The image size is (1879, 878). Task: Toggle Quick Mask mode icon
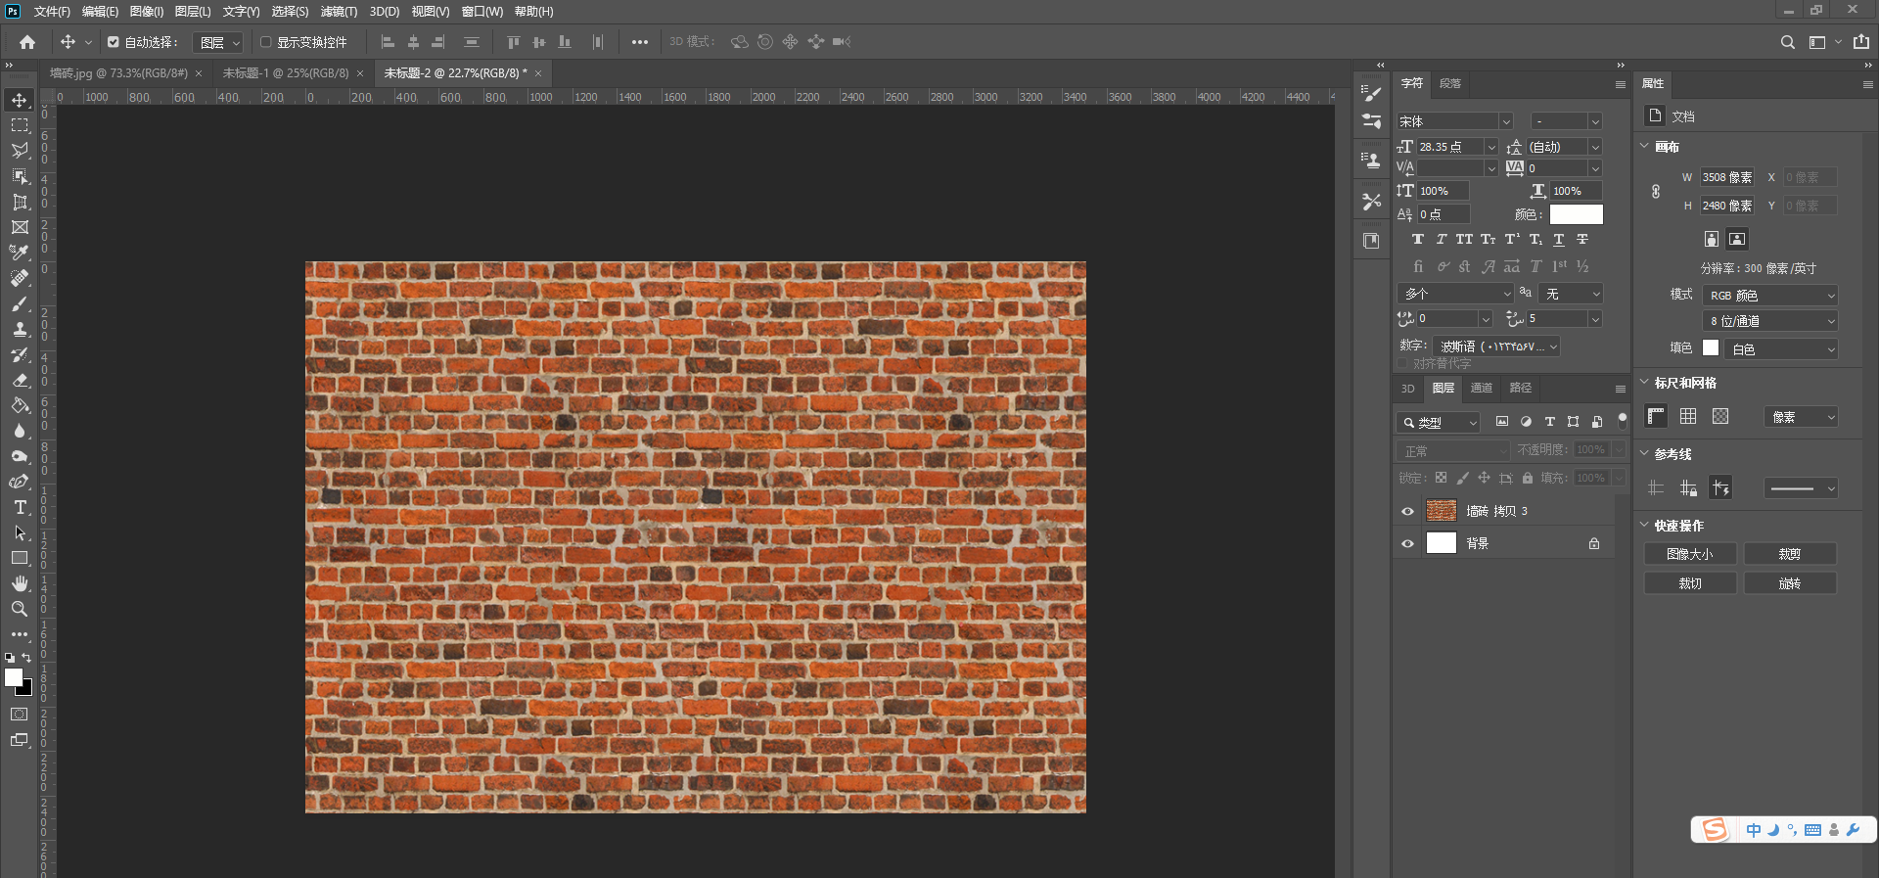click(x=20, y=715)
